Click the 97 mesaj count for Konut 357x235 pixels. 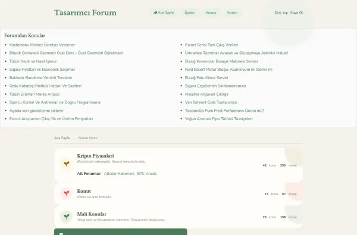tap(289, 194)
